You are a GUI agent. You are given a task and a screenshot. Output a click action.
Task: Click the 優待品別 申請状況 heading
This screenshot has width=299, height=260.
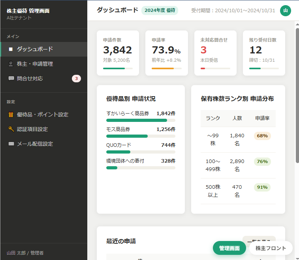pyautogui.click(x=131, y=99)
